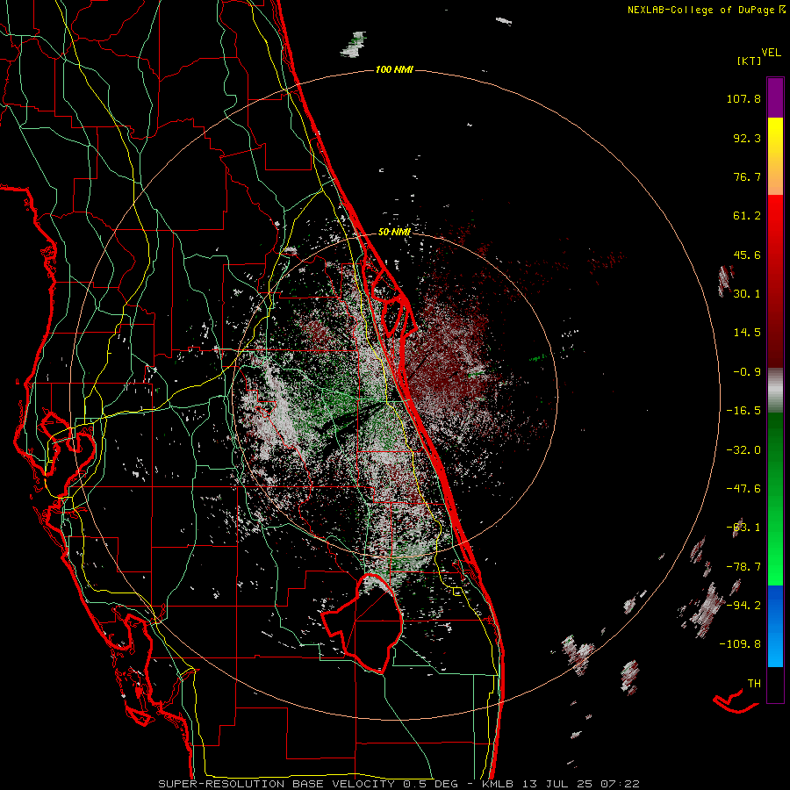The width and height of the screenshot is (790, 790).
Task: Click the 100 NMI range ring label
Action: [394, 69]
